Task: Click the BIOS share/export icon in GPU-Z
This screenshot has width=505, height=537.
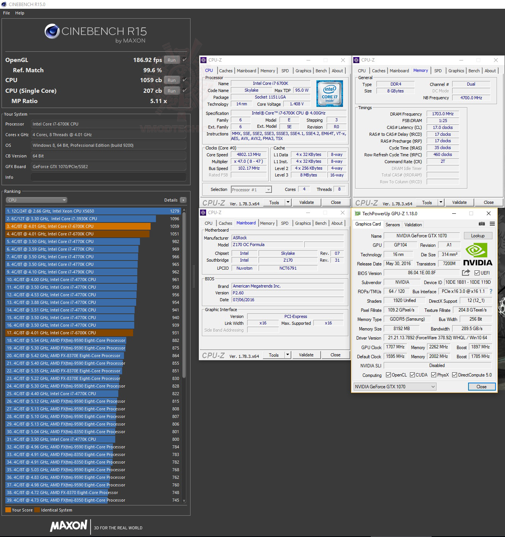Action: coord(466,273)
